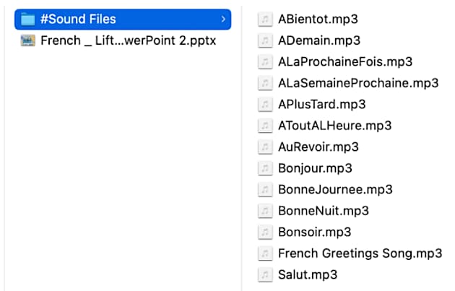The height and width of the screenshot is (291, 455).
Task: Click the ABientot.mp3 audio file icon
Action: tap(266, 19)
